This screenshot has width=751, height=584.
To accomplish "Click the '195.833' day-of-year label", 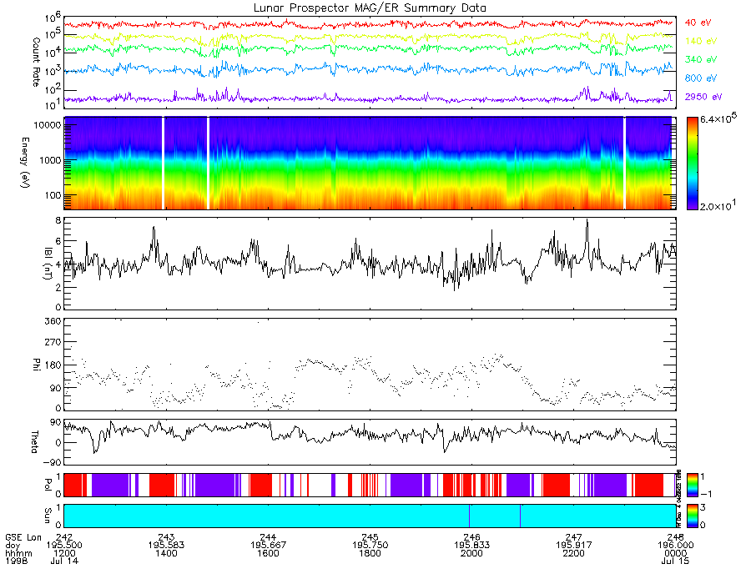I will pos(471,546).
